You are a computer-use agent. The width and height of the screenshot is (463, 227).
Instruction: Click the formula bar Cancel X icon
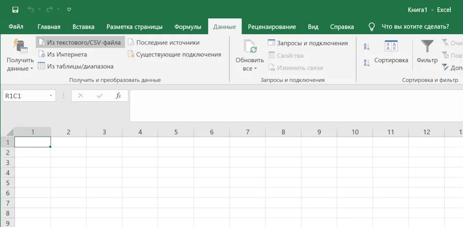(x=81, y=96)
